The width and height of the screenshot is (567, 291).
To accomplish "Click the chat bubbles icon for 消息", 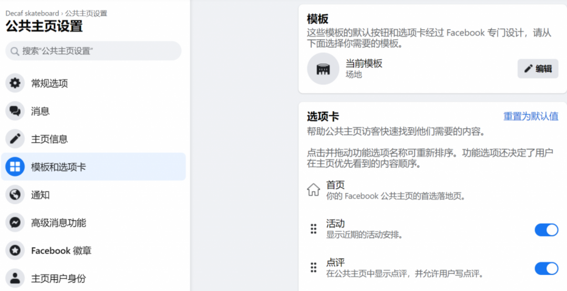I will [x=15, y=111].
